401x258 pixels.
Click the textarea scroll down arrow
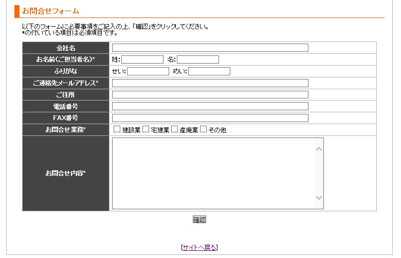point(319,197)
